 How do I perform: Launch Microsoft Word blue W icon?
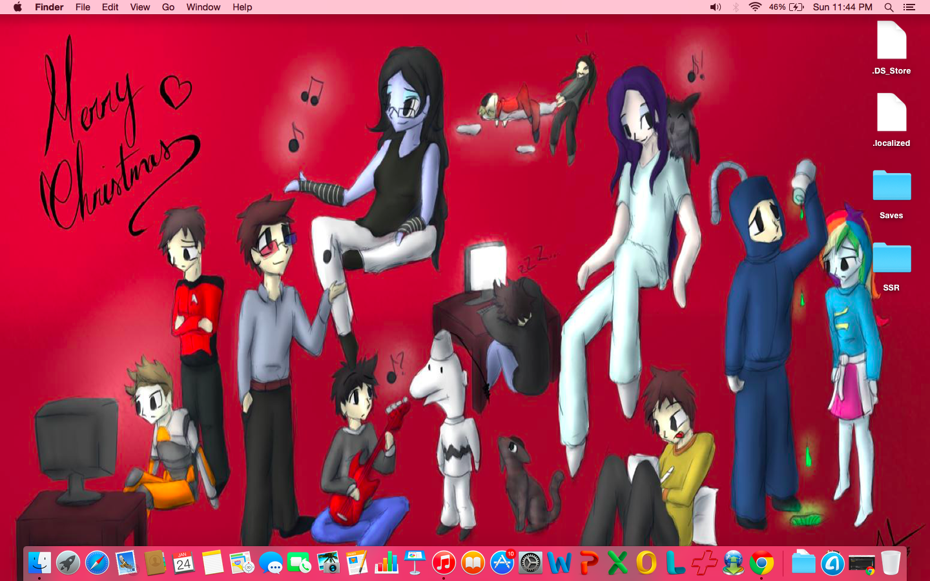click(x=559, y=563)
